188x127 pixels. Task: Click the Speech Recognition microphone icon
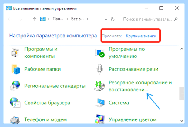99,69
